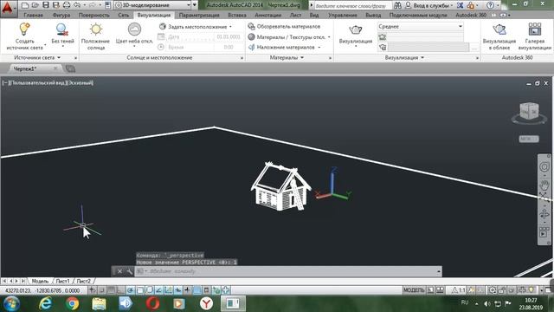Viewport: 554px width, 312px height.
Task: Click the new drawing tab icon beside Чертеж1
Action: click(x=70, y=68)
